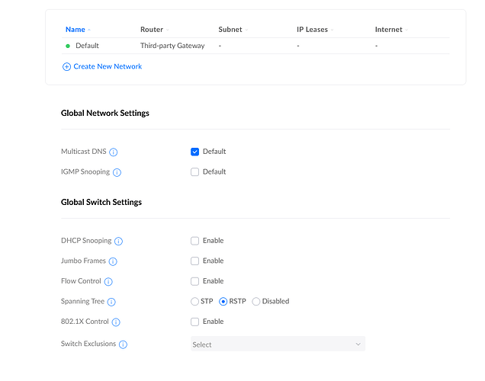Open DHCP Snooping info tooltip icon
Image resolution: width=485 pixels, height=381 pixels.
click(118, 242)
